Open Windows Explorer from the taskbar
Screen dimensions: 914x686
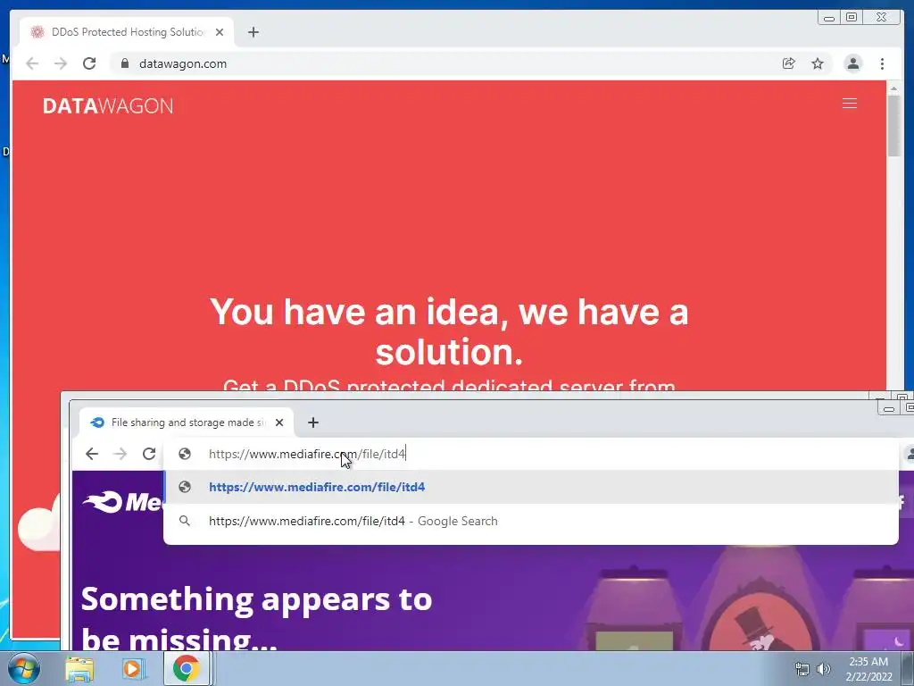pos(79,669)
